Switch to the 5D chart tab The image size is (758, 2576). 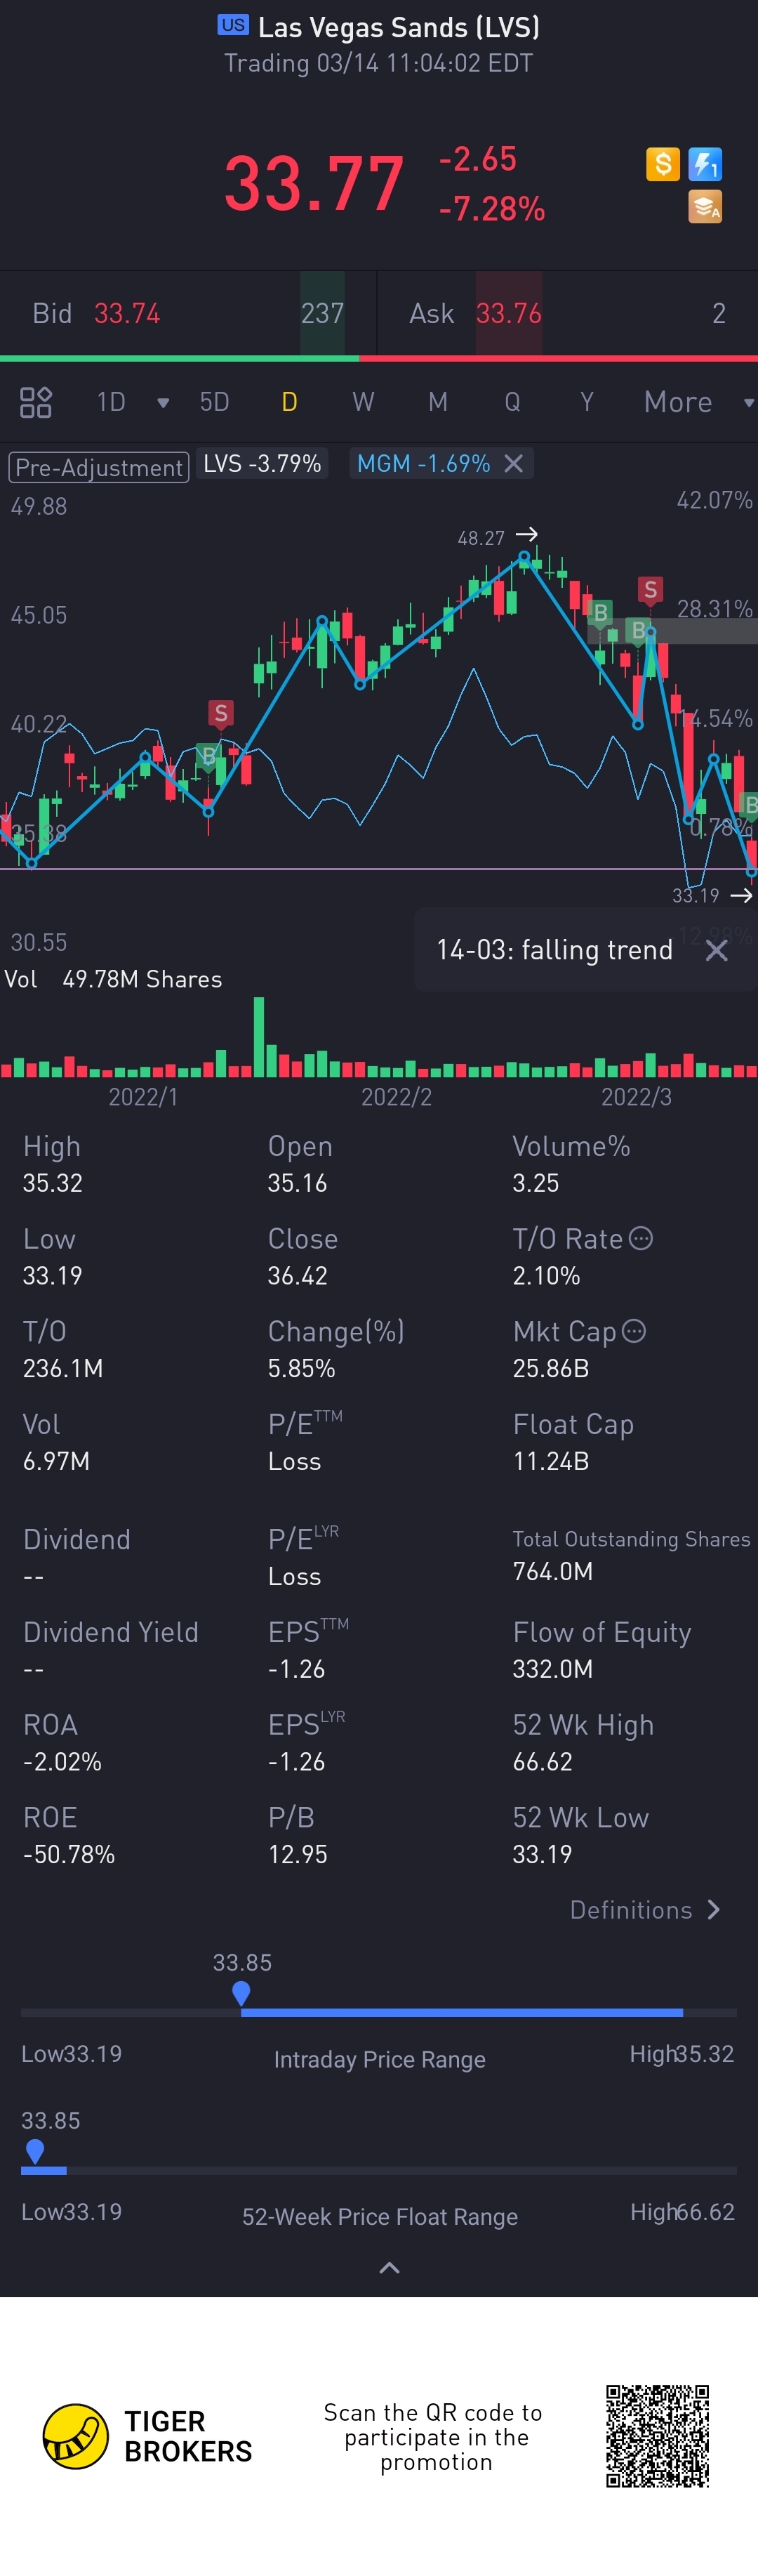(214, 402)
